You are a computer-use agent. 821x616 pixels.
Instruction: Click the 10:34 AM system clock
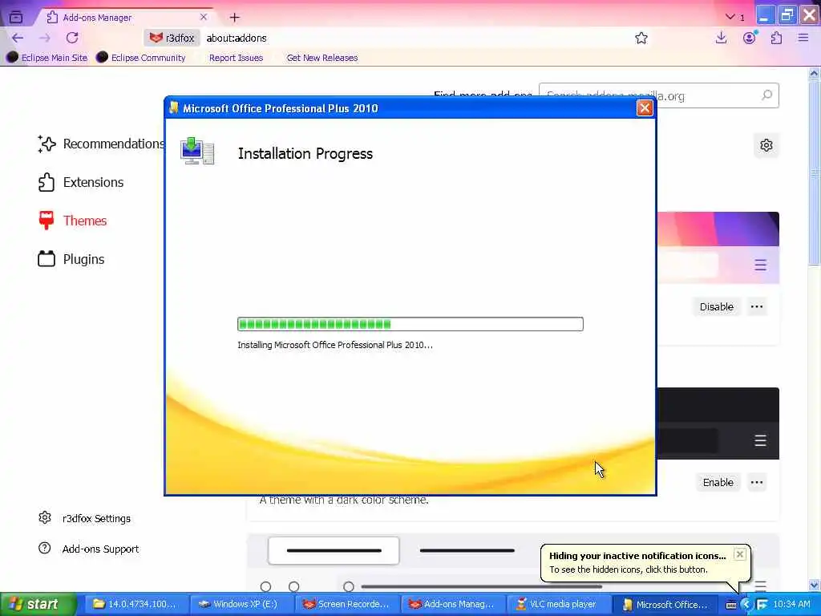tap(791, 605)
